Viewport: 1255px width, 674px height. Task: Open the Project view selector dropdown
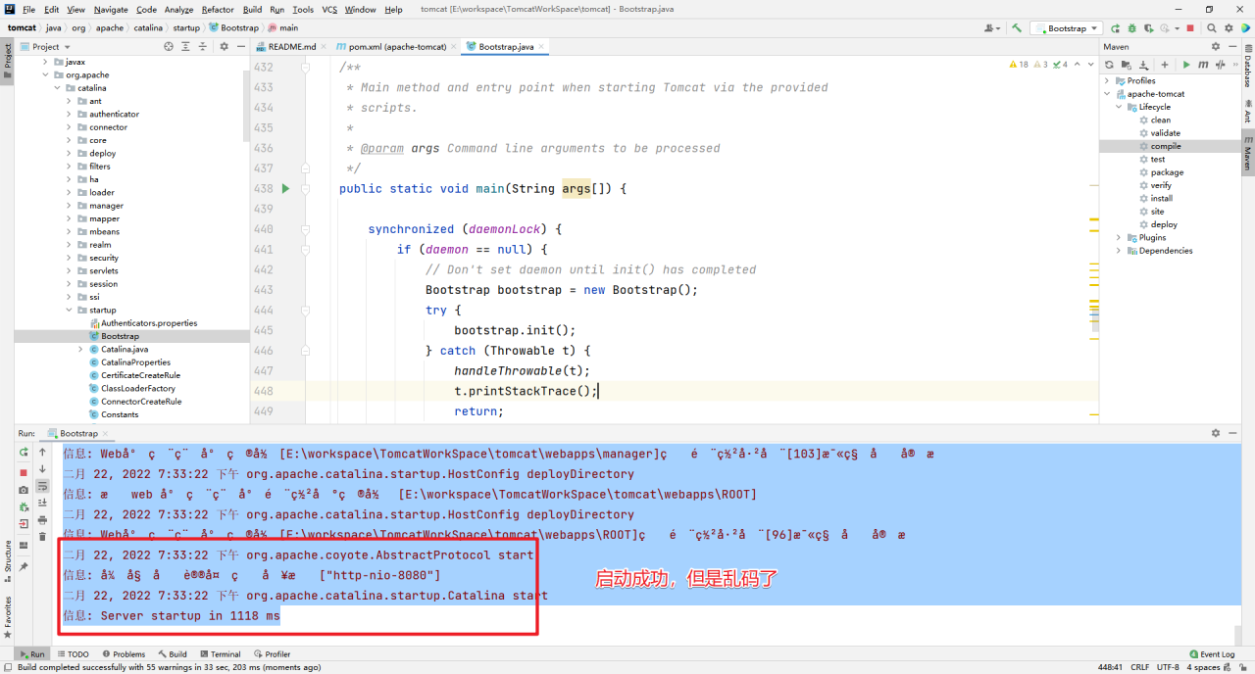pyautogui.click(x=45, y=46)
